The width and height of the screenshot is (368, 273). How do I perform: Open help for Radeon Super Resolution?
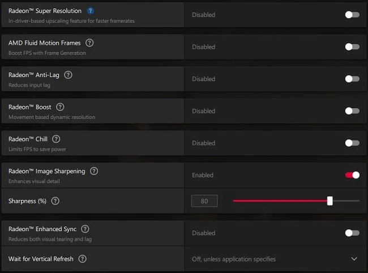(x=91, y=11)
